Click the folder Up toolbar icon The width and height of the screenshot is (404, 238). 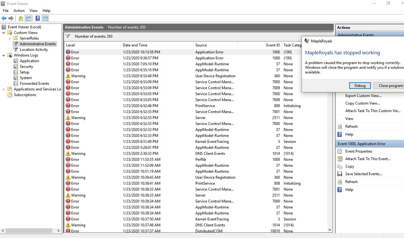tap(20, 18)
